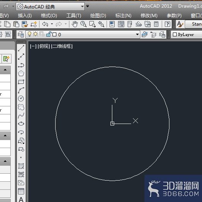The image size is (202, 202).
Task: Select the Line drawing tool
Action: coord(21,48)
